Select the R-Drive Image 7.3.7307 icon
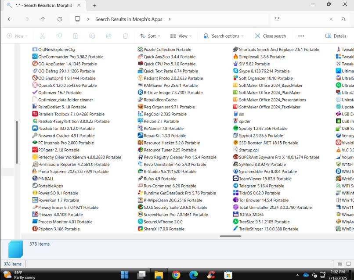Screen dimensions: 354x280 click(x=141, y=93)
